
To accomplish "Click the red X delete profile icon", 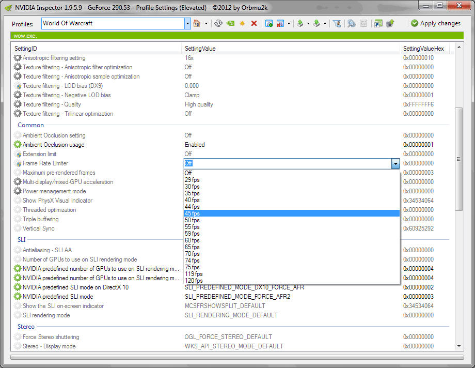I will point(254,24).
